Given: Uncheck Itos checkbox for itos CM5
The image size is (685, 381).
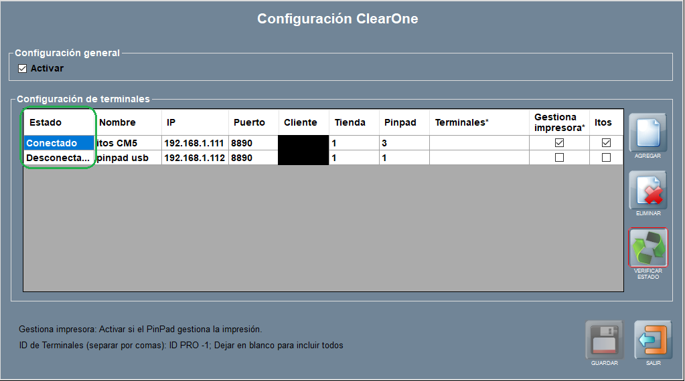Looking at the screenshot, I should point(606,143).
